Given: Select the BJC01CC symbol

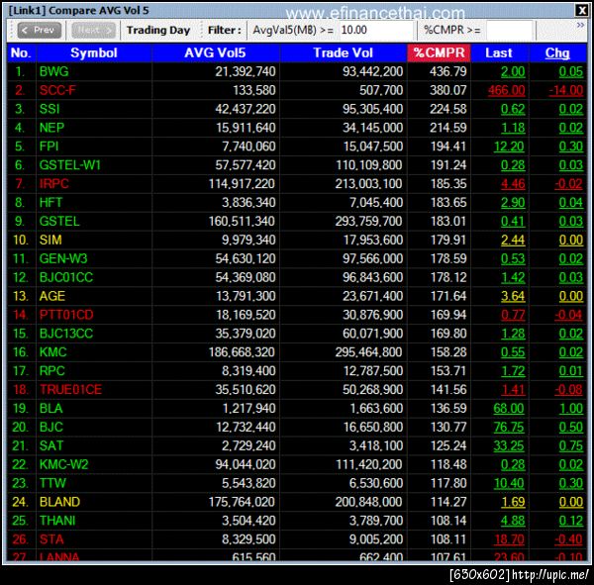Looking at the screenshot, I should click(66, 277).
